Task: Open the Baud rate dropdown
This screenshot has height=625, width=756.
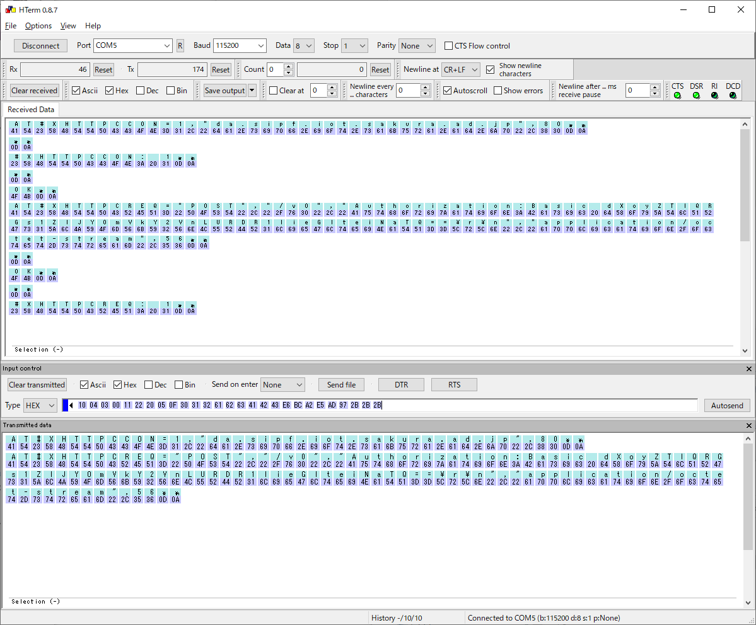Action: pos(260,46)
